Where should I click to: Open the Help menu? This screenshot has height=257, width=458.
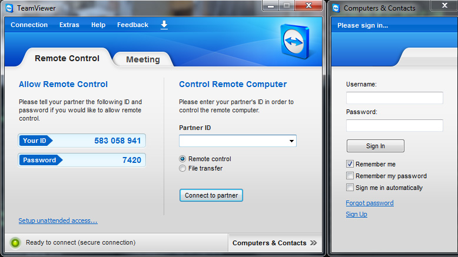(98, 25)
